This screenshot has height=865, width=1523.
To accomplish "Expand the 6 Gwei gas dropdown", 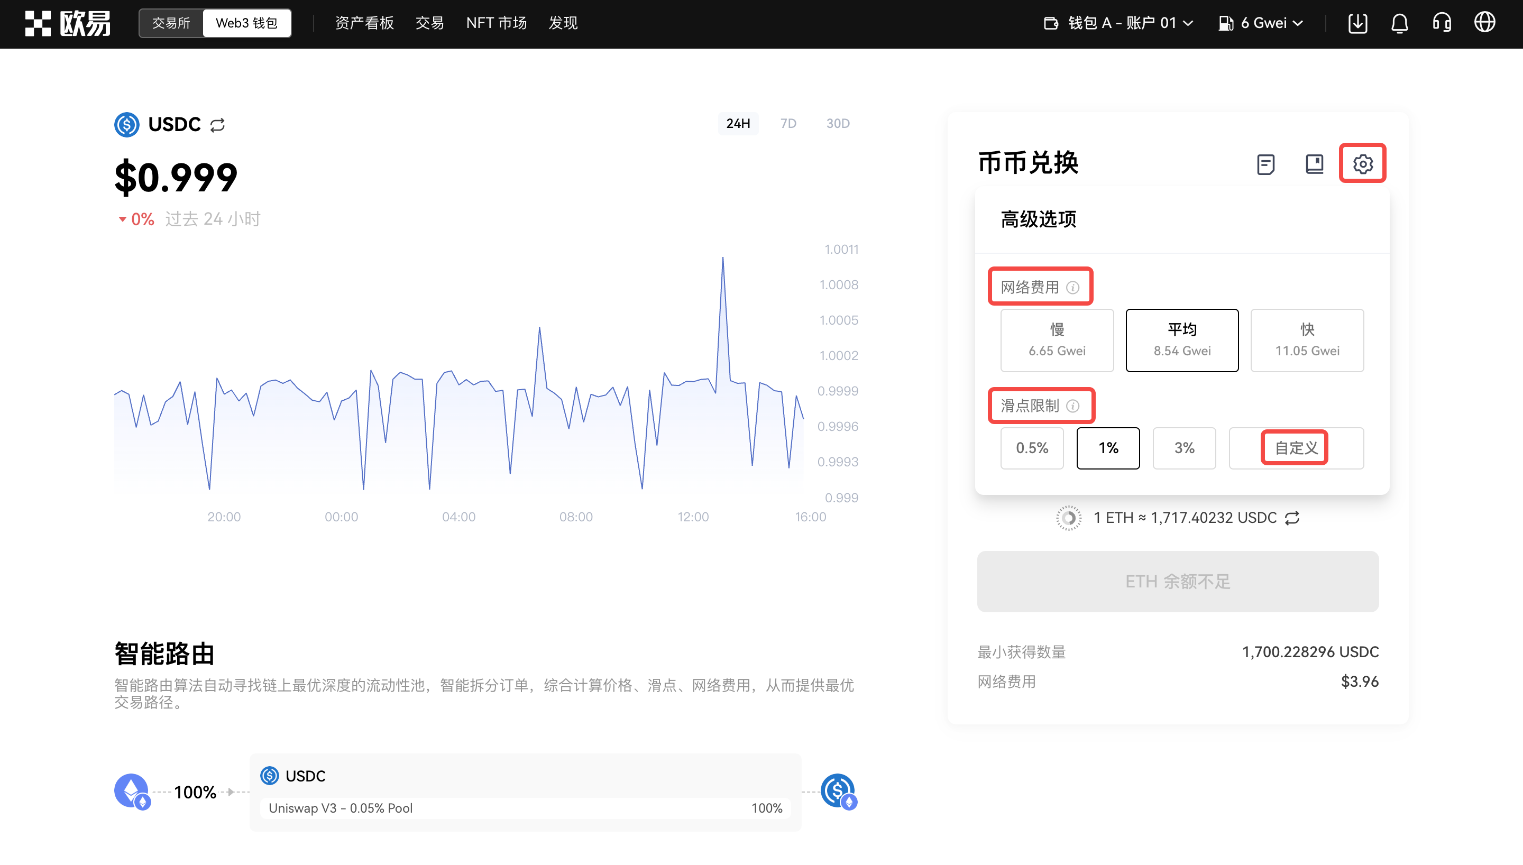I will pyautogui.click(x=1261, y=23).
